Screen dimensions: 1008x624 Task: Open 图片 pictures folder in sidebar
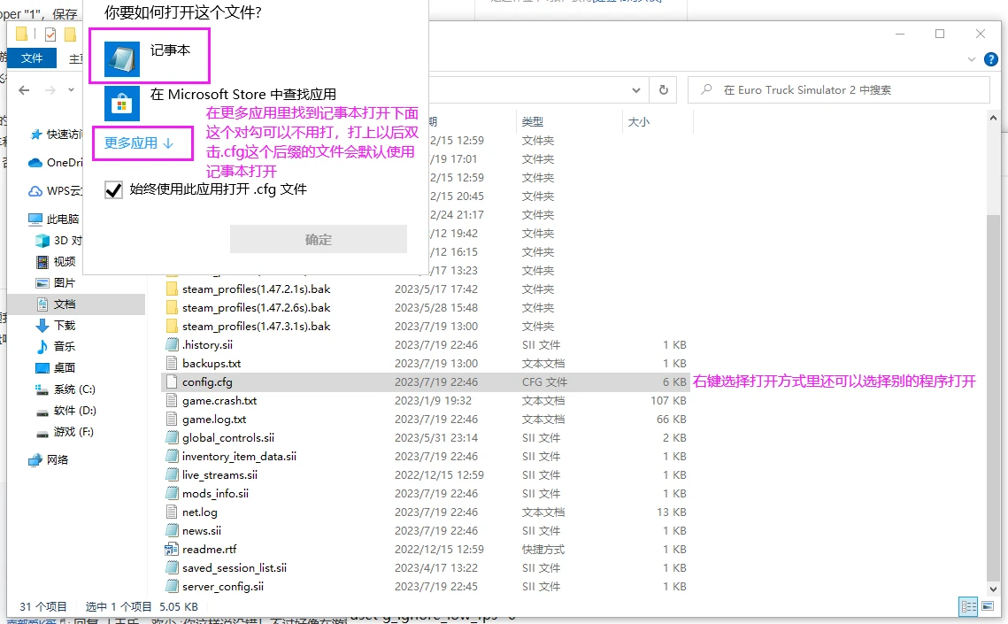point(56,282)
